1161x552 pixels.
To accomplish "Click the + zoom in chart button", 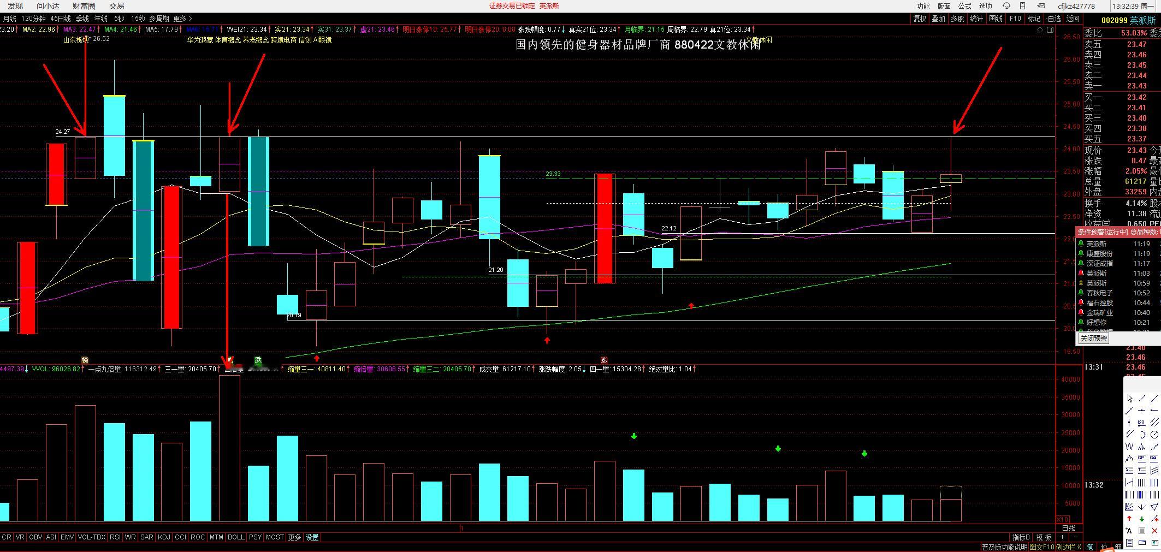I will tap(1062, 537).
